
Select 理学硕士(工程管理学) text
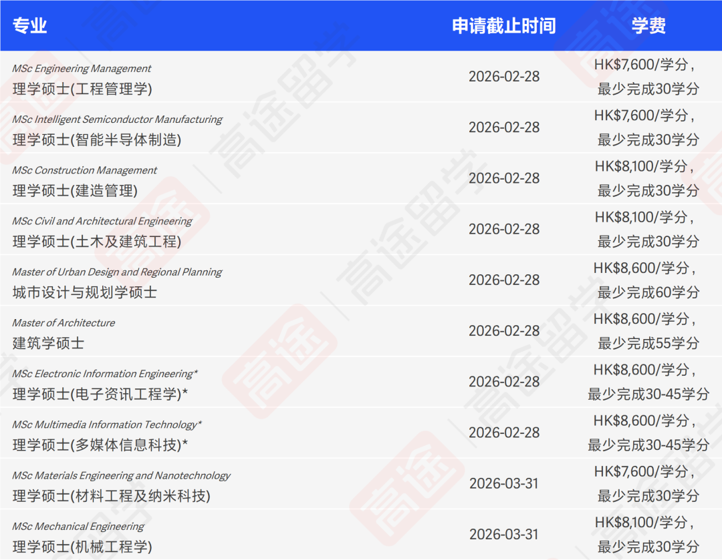tap(82, 89)
